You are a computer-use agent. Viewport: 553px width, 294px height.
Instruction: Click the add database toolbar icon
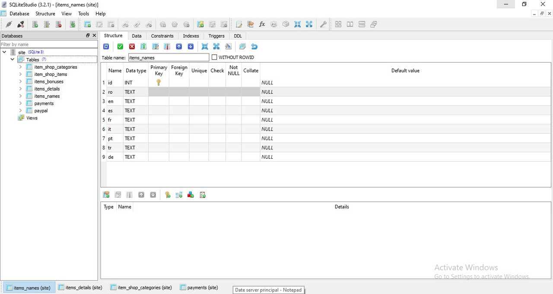click(35, 25)
